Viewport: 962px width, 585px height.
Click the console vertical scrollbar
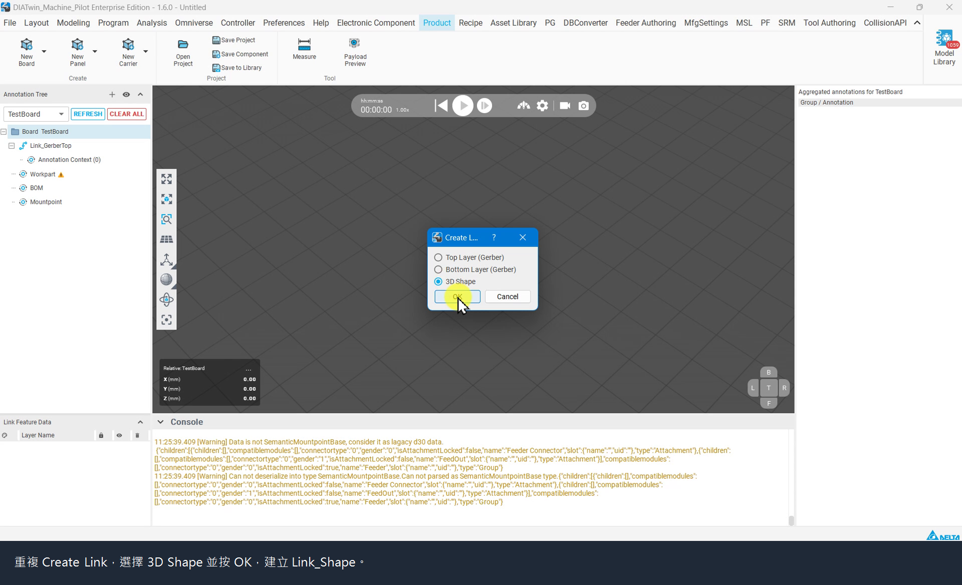click(791, 520)
